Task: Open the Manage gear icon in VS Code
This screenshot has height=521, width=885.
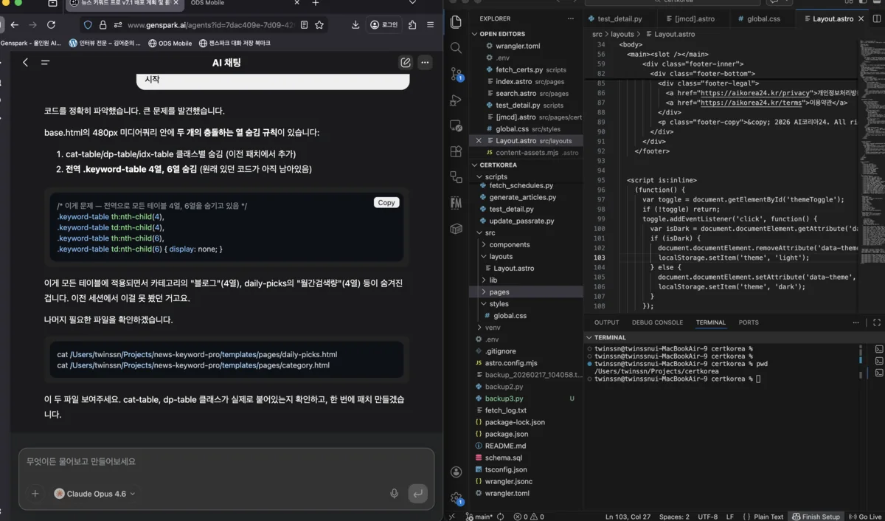Action: [456, 498]
